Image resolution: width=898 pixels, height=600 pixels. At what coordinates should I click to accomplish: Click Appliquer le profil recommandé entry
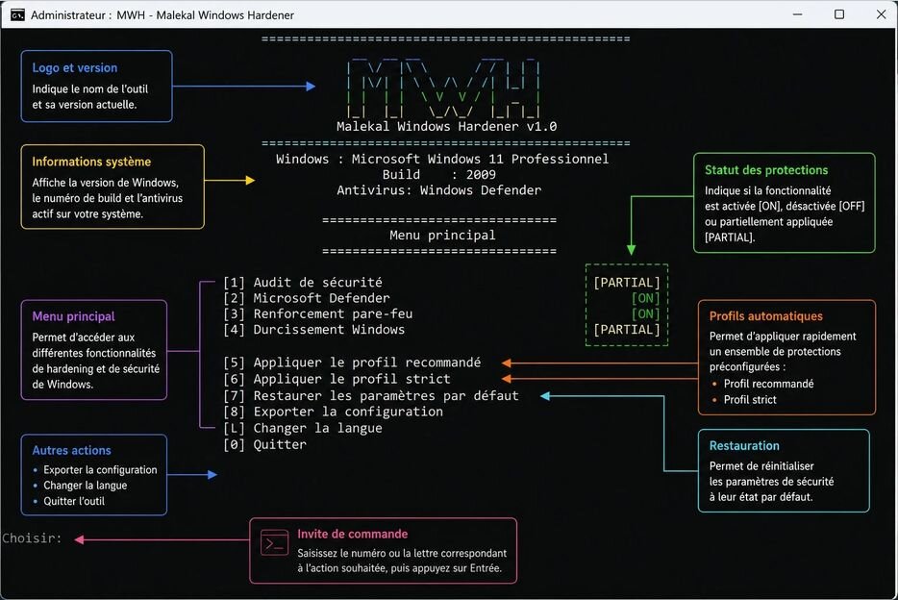pyautogui.click(x=352, y=362)
